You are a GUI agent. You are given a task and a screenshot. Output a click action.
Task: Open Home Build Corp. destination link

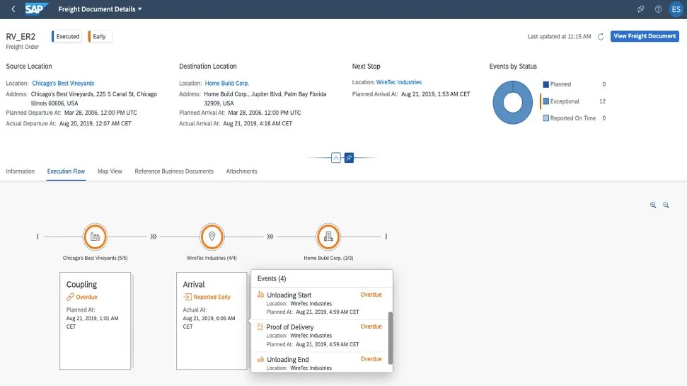pyautogui.click(x=226, y=84)
